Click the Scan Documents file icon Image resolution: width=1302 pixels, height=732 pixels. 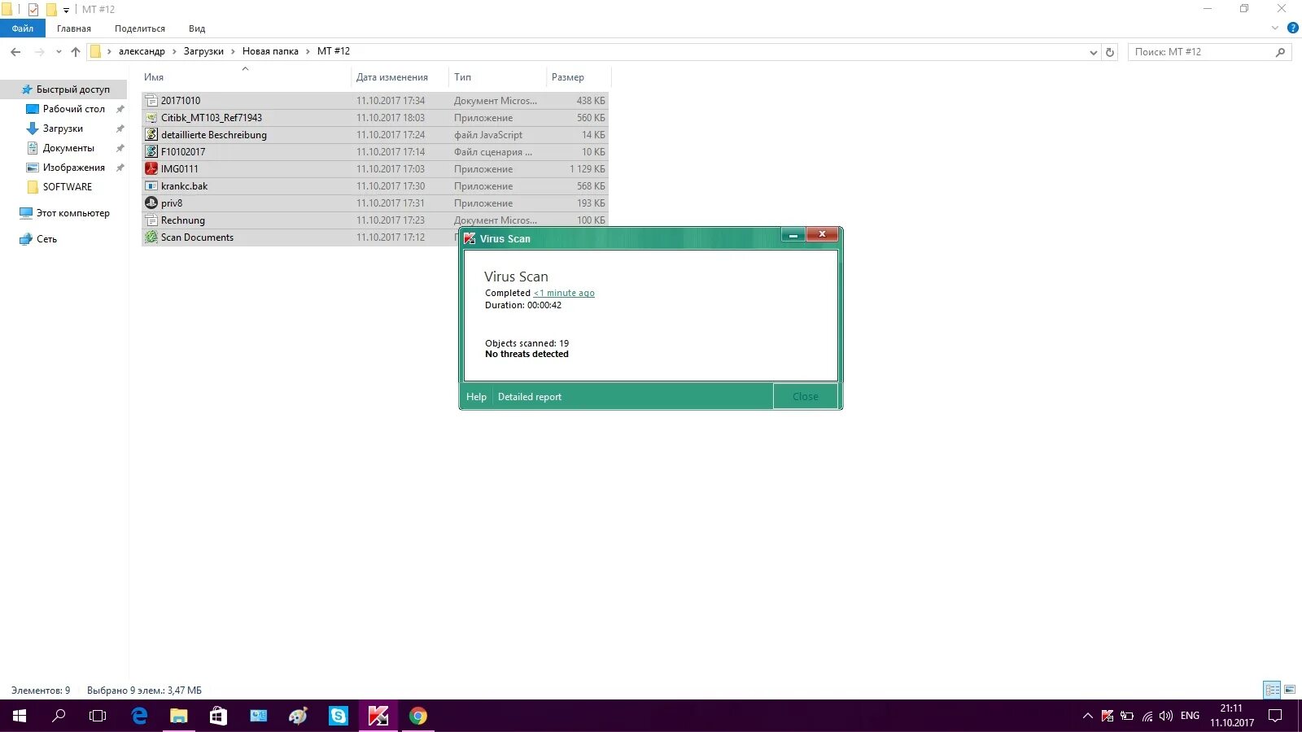pyautogui.click(x=151, y=237)
